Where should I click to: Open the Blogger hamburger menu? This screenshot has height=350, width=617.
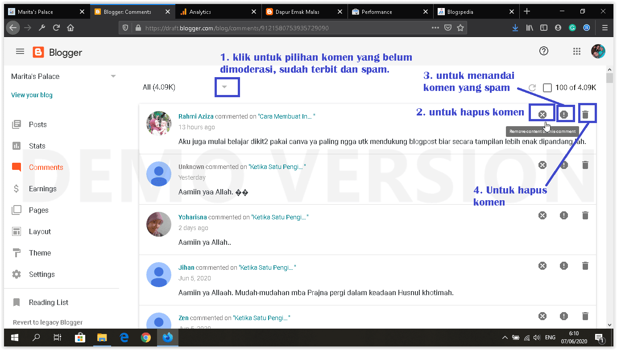[x=20, y=52]
